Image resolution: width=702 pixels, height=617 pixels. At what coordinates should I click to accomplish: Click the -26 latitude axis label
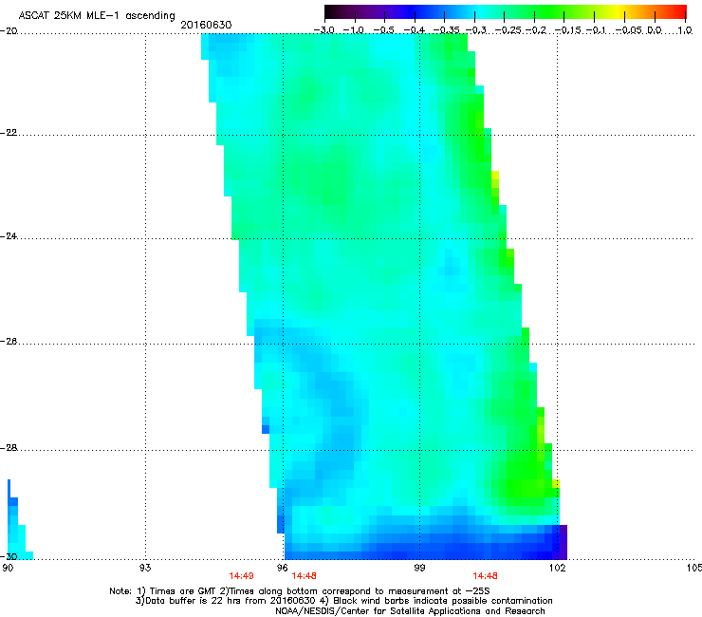tap(9, 342)
